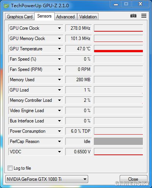Enable the Log to file checkbox
This screenshot has height=188, width=152.
pyautogui.click(x=10, y=168)
